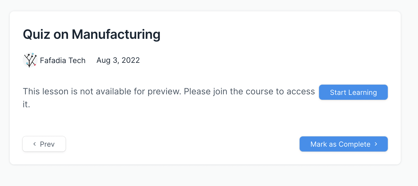This screenshot has width=418, height=186.
Task: Click between Prev and Mark as Complete
Action: click(x=181, y=144)
